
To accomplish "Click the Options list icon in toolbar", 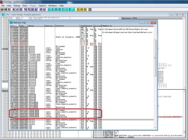I will (90, 9).
